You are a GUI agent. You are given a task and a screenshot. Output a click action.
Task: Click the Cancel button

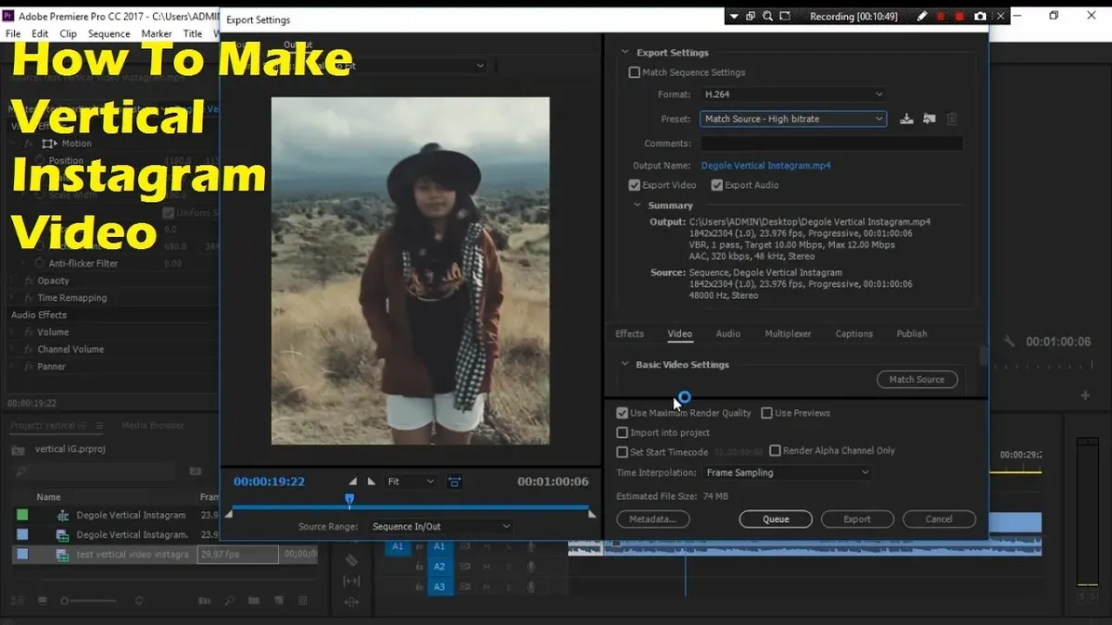pos(940,519)
